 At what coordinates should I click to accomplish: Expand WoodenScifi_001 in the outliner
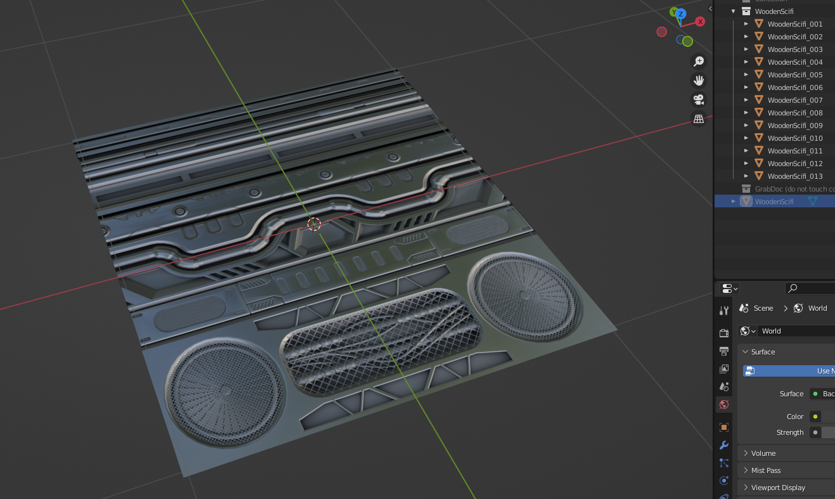[746, 24]
